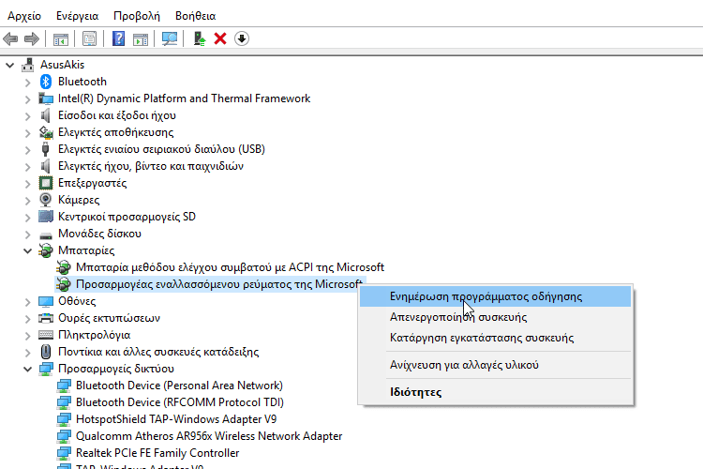Click the red X uninstall device icon
This screenshot has height=469, width=703.
point(220,38)
